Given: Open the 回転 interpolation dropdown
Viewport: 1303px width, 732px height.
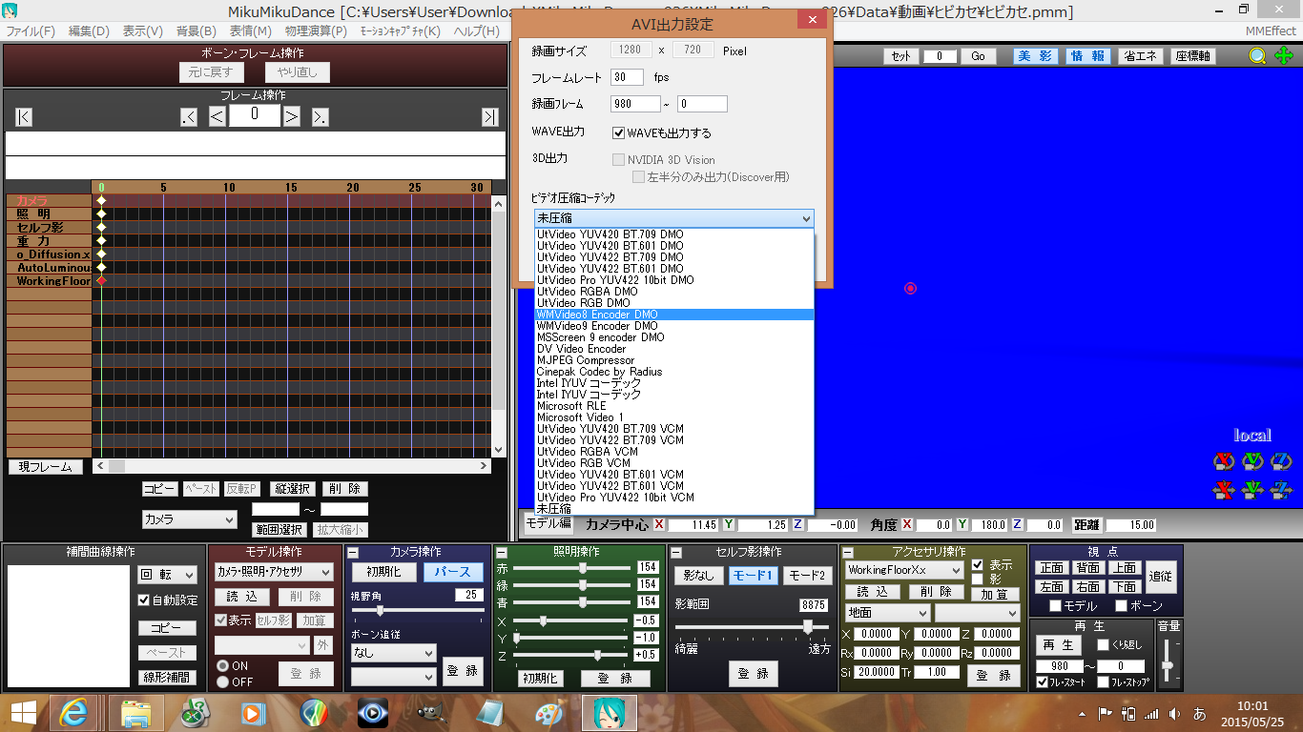Looking at the screenshot, I should coord(167,575).
